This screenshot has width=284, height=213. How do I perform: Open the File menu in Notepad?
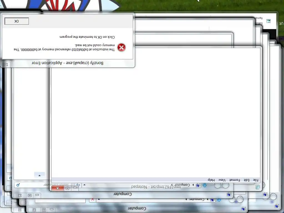[255, 180]
